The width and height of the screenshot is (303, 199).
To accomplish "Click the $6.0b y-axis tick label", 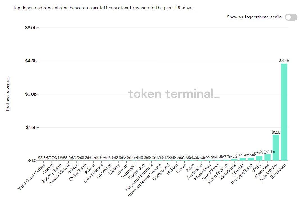I will [x=31, y=28].
